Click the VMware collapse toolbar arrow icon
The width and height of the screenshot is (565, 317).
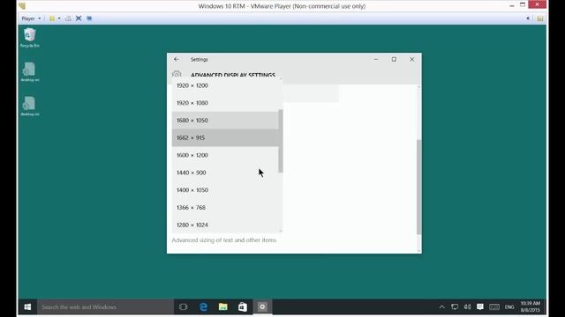[x=528, y=18]
